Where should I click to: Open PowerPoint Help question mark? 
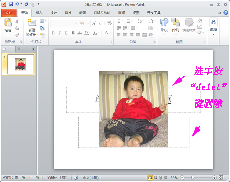(226, 13)
